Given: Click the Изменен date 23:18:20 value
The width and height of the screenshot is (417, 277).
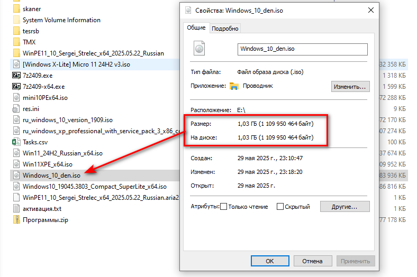Looking at the screenshot, I should 270,172.
